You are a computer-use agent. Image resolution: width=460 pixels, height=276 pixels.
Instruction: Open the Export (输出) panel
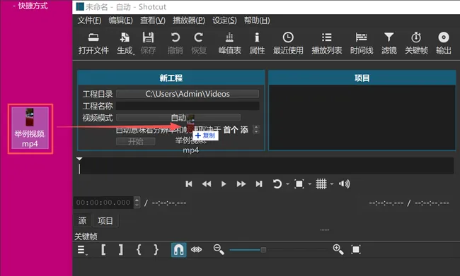coord(443,43)
